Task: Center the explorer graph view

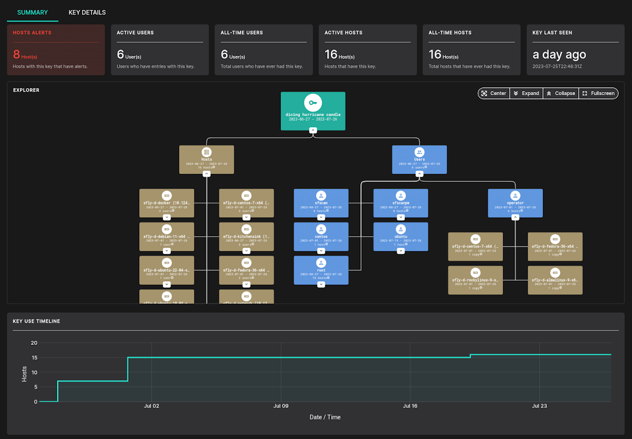Action: [493, 94]
